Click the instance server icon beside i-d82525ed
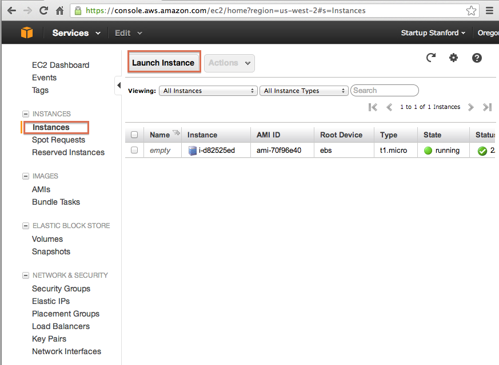 pos(192,151)
